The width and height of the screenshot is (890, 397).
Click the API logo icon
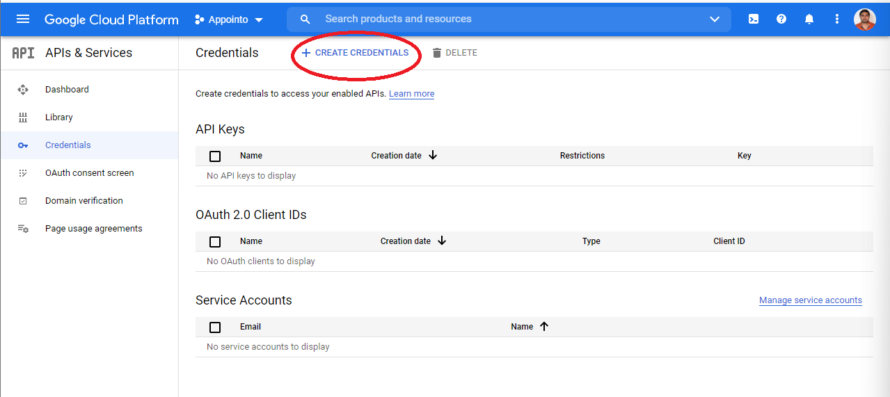[x=23, y=53]
